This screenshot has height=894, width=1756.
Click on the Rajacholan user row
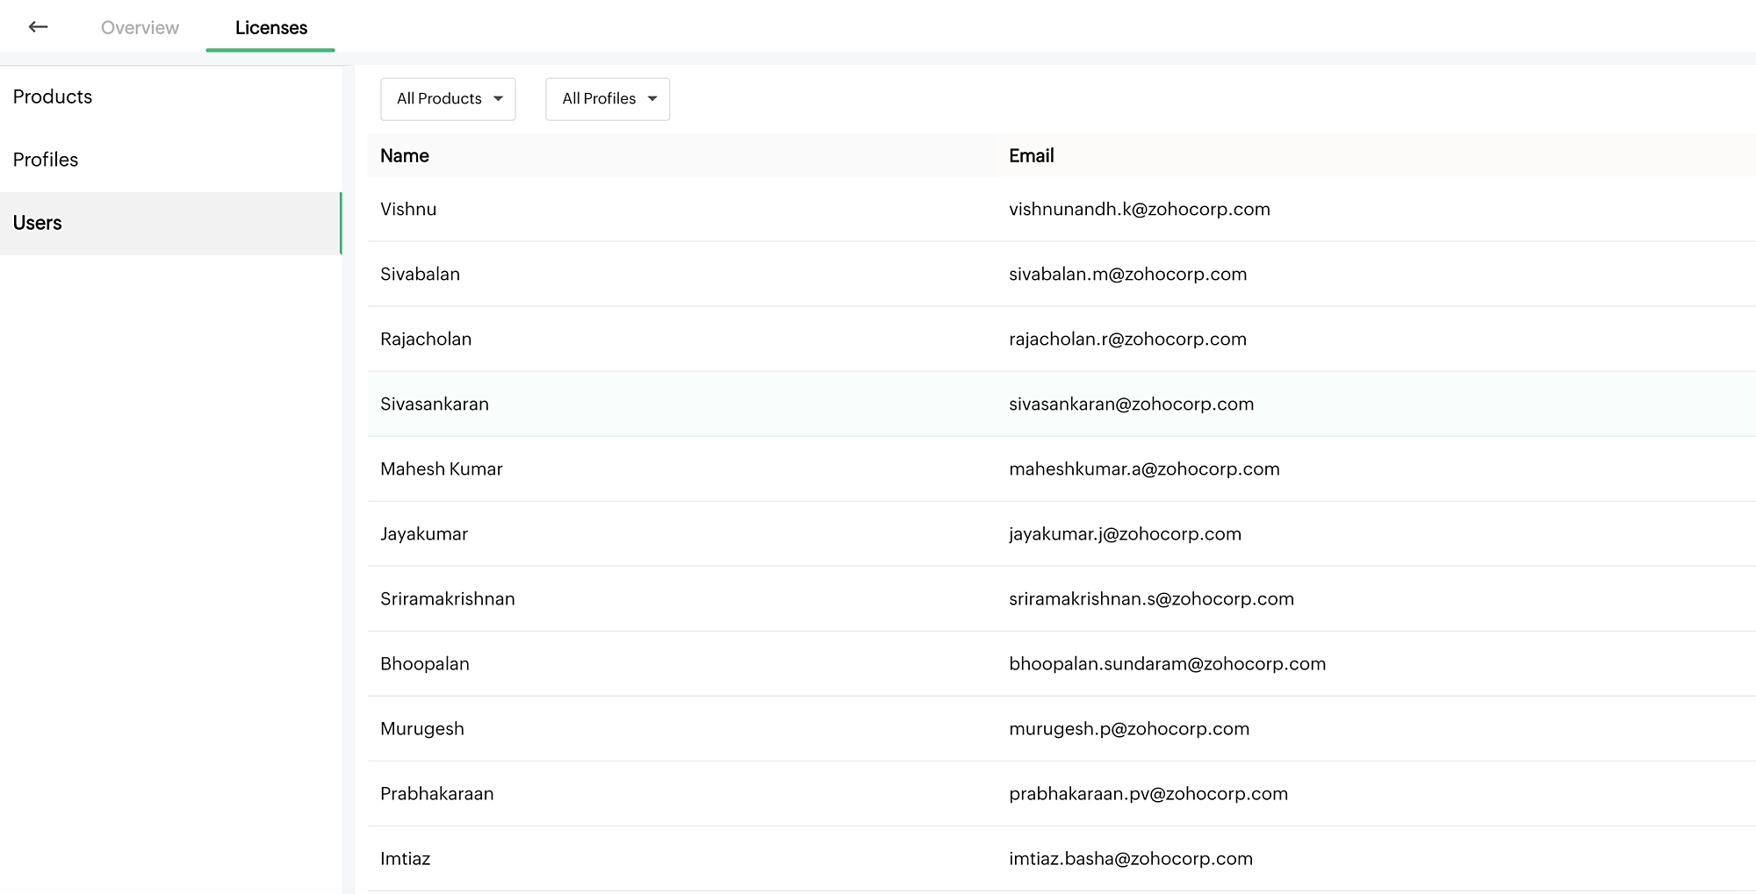pyautogui.click(x=426, y=340)
